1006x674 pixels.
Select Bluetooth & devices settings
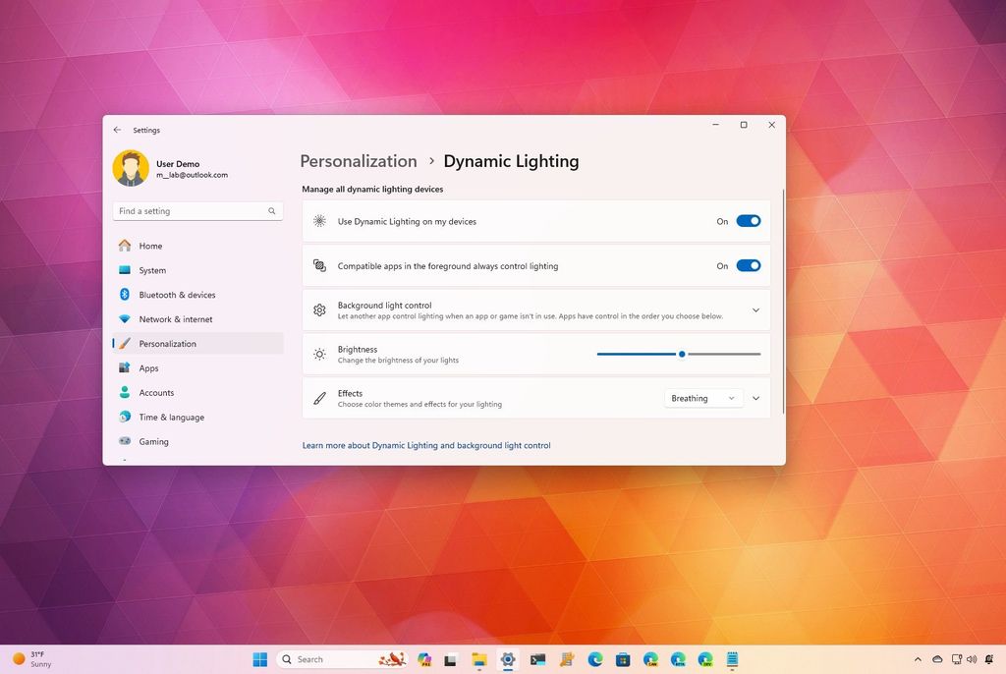pos(177,294)
